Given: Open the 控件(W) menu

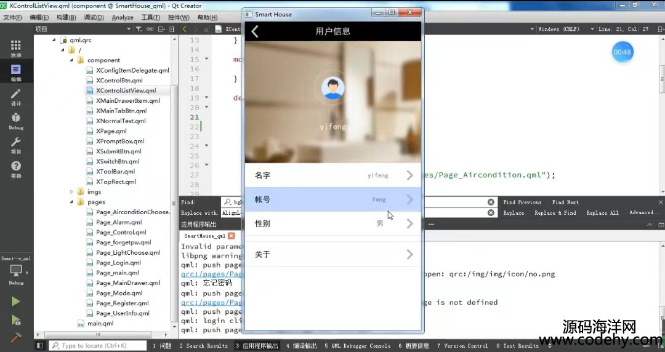Looking at the screenshot, I should [179, 17].
